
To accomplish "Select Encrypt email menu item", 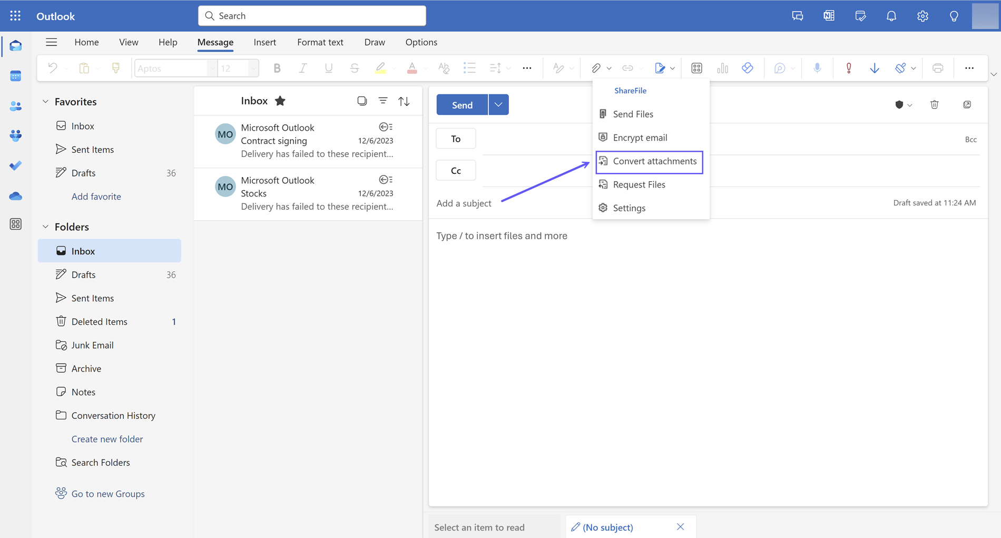I will pos(651,138).
